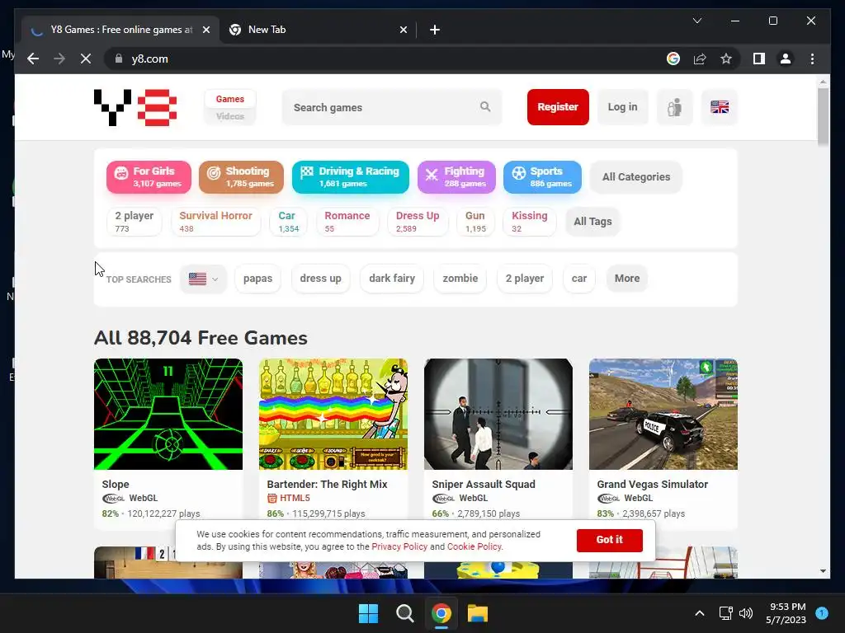The height and width of the screenshot is (633, 845).
Task: Dismiss cookie notice with Got it
Action: pos(610,540)
